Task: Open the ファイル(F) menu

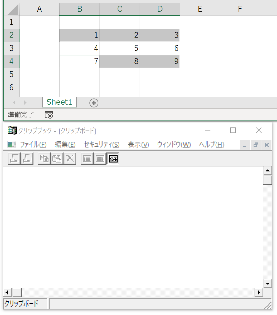Action: 33,145
